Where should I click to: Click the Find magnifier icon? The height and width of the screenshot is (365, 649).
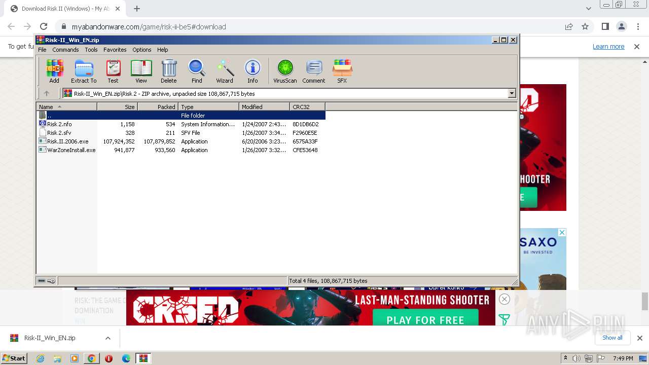point(197,71)
